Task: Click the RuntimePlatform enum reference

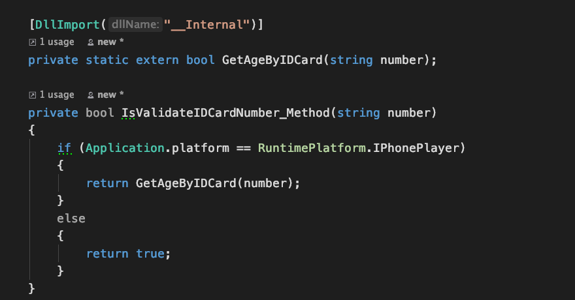Action: coord(312,148)
